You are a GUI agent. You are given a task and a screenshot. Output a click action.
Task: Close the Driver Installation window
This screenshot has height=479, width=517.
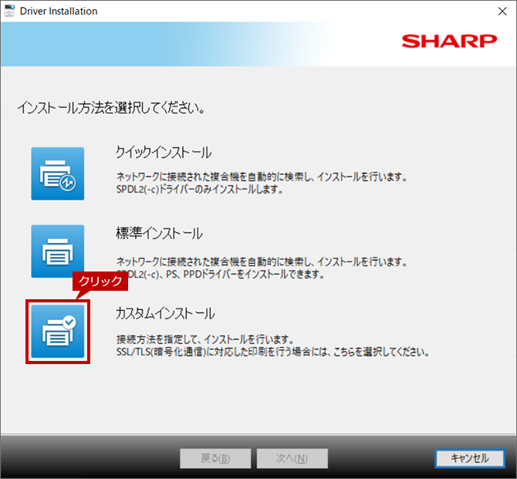502,12
